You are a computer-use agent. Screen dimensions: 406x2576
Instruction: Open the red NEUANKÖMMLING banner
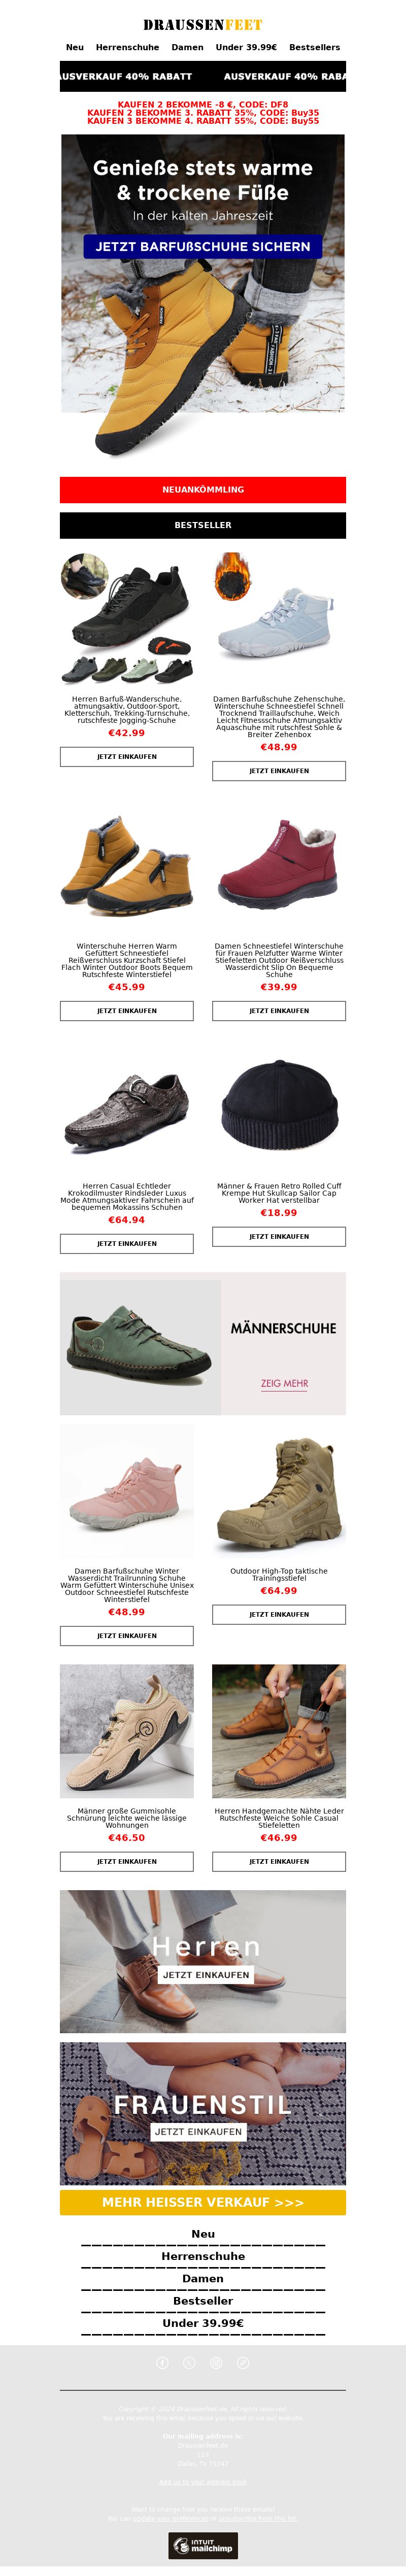(203, 489)
